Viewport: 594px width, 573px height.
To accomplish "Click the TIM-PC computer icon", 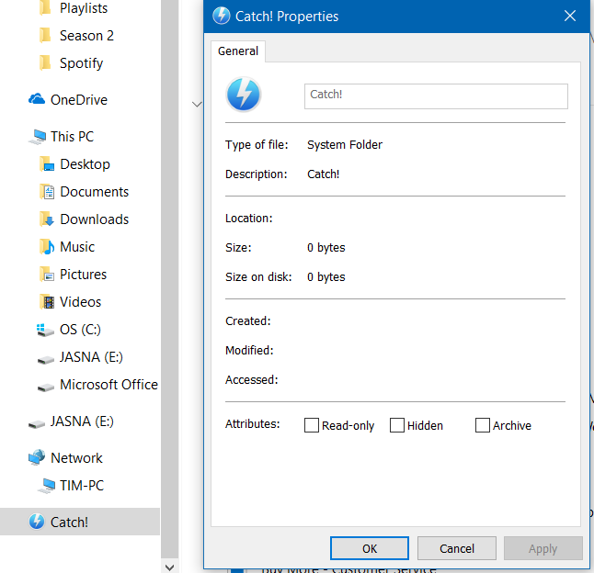I will point(47,486).
